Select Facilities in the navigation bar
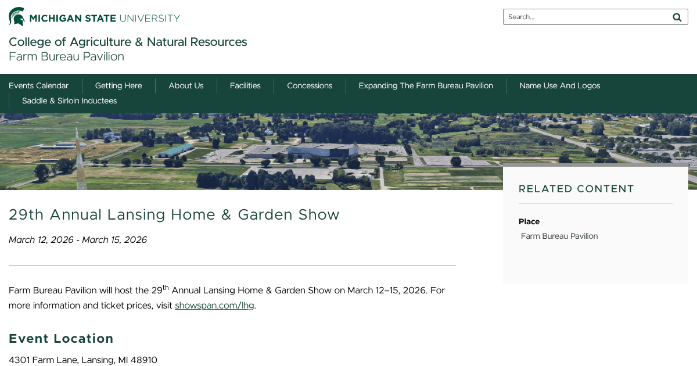 (x=245, y=85)
